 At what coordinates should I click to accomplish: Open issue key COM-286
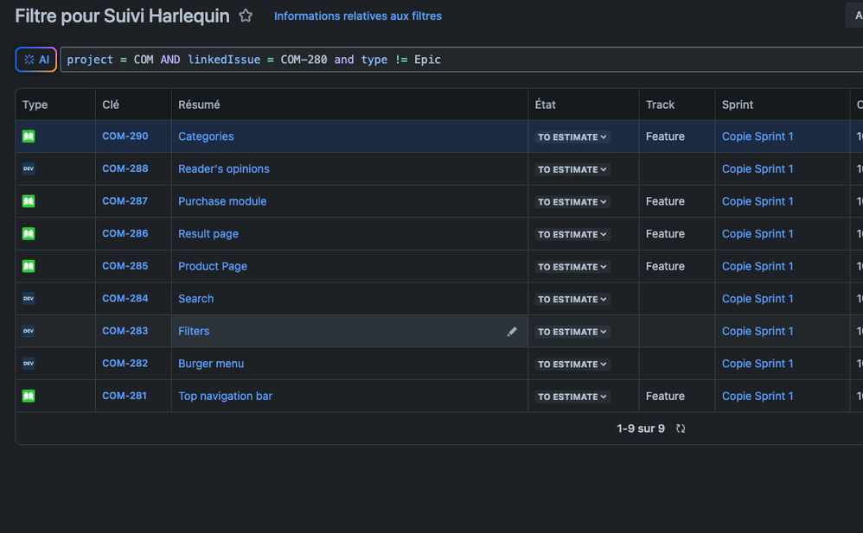point(125,233)
